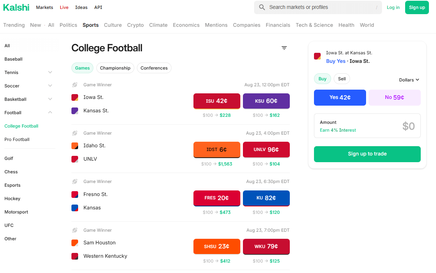This screenshot has height=273, width=436.
Task: Select Baseball in sidebar
Action: (13, 59)
